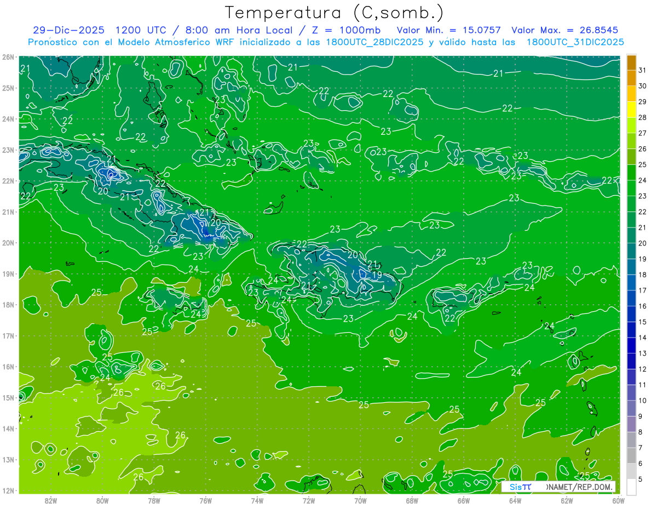
Task: Click the 26N latitude axis label
Action: click(8, 57)
